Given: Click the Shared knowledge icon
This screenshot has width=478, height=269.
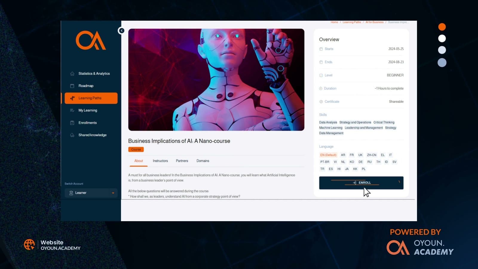Looking at the screenshot, I should tap(72, 135).
